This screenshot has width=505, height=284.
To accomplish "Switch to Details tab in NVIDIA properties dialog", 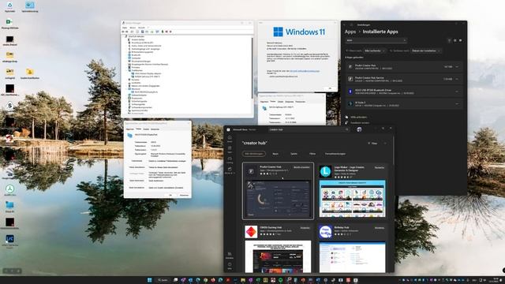I will pyautogui.click(x=281, y=102).
